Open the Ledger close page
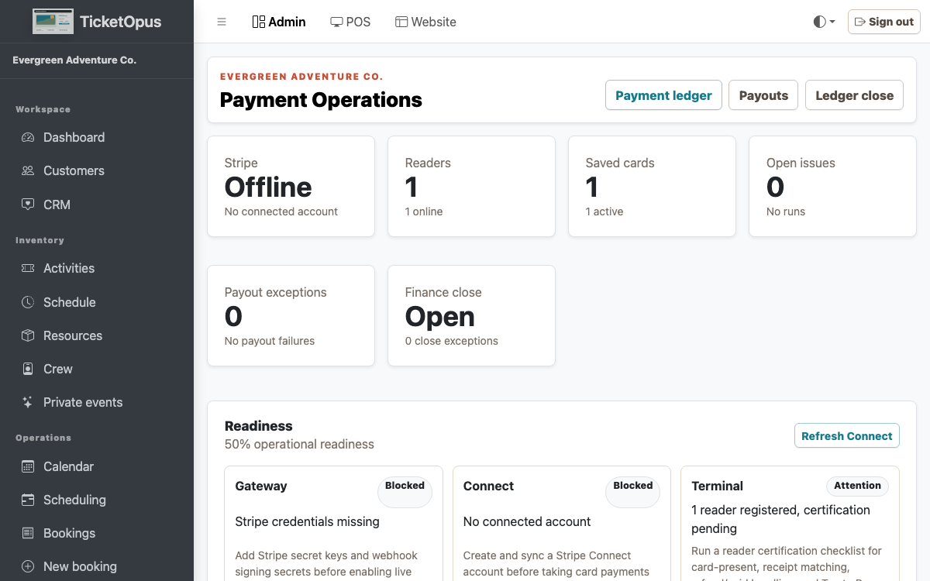This screenshot has height=581, width=930. click(x=854, y=95)
